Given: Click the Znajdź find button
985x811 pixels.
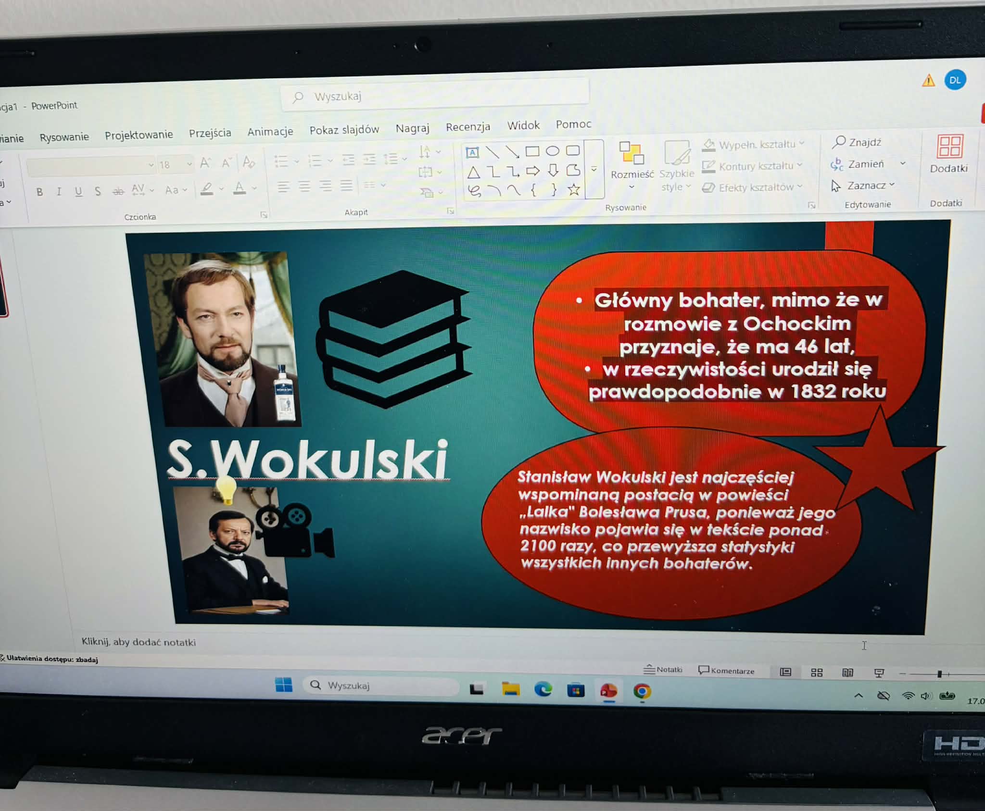Looking at the screenshot, I should tap(857, 142).
